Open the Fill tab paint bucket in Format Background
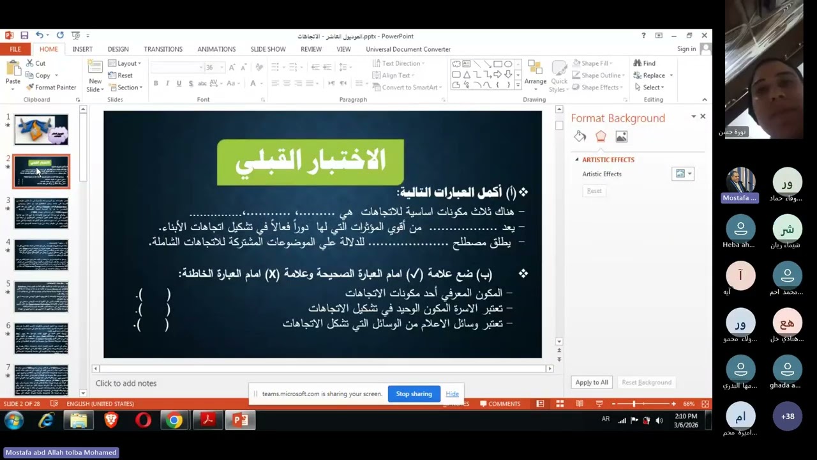Viewport: 817px width, 460px height. (580, 136)
